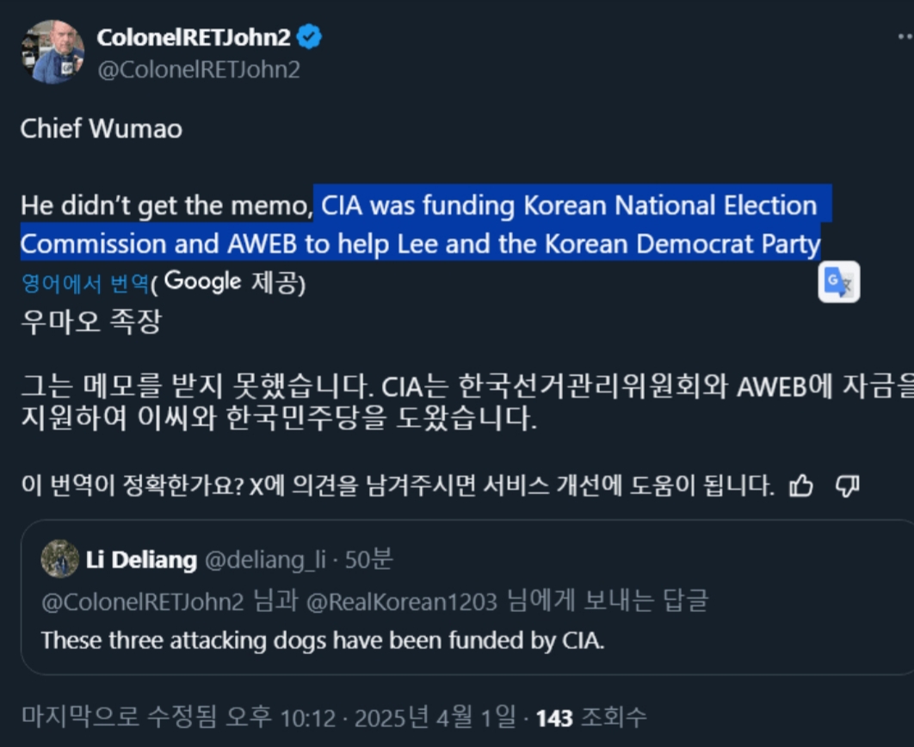Click the Google Translate icon

[838, 282]
